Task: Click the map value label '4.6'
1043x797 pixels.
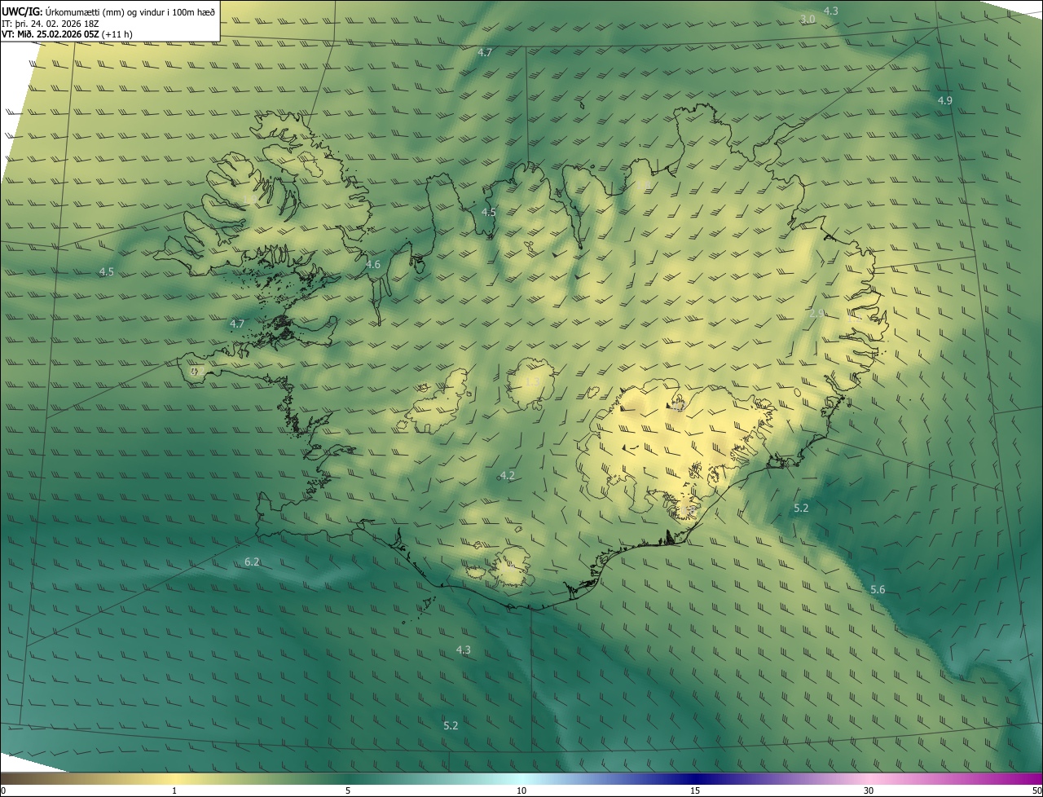Action: point(372,264)
